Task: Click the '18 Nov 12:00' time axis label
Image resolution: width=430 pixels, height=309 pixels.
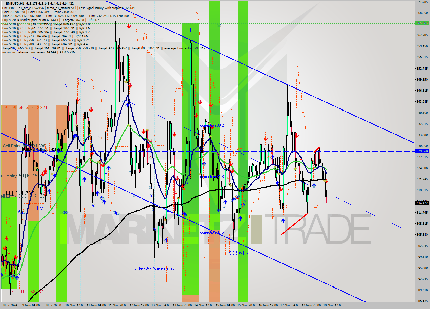Action: pyautogui.click(x=333, y=305)
